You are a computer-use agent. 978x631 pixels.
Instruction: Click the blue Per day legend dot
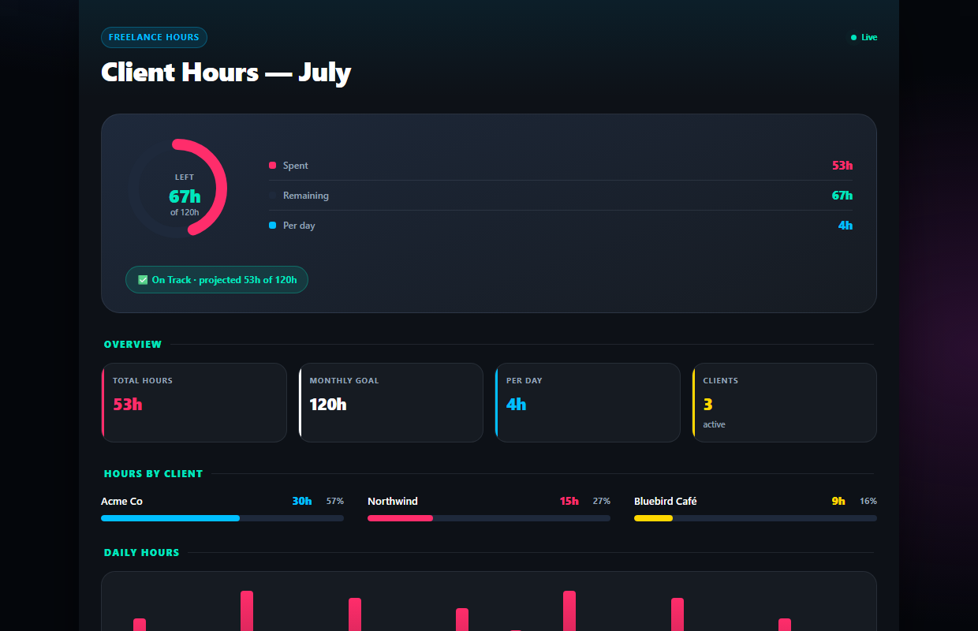pyautogui.click(x=272, y=226)
